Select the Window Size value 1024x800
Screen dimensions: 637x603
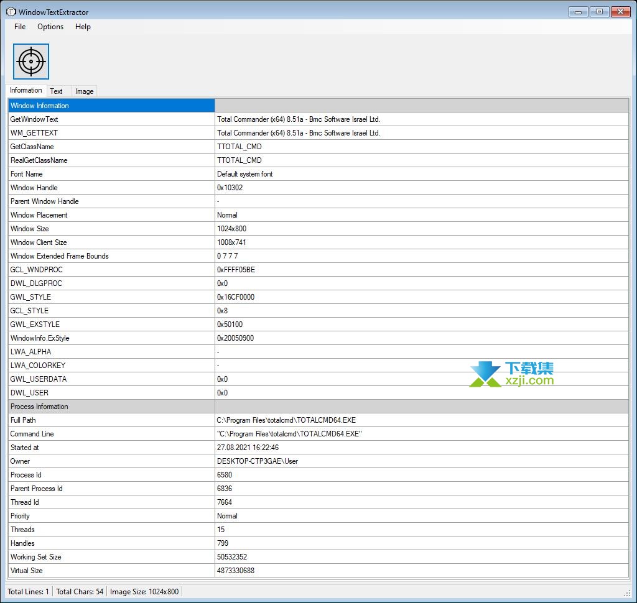[x=231, y=229]
